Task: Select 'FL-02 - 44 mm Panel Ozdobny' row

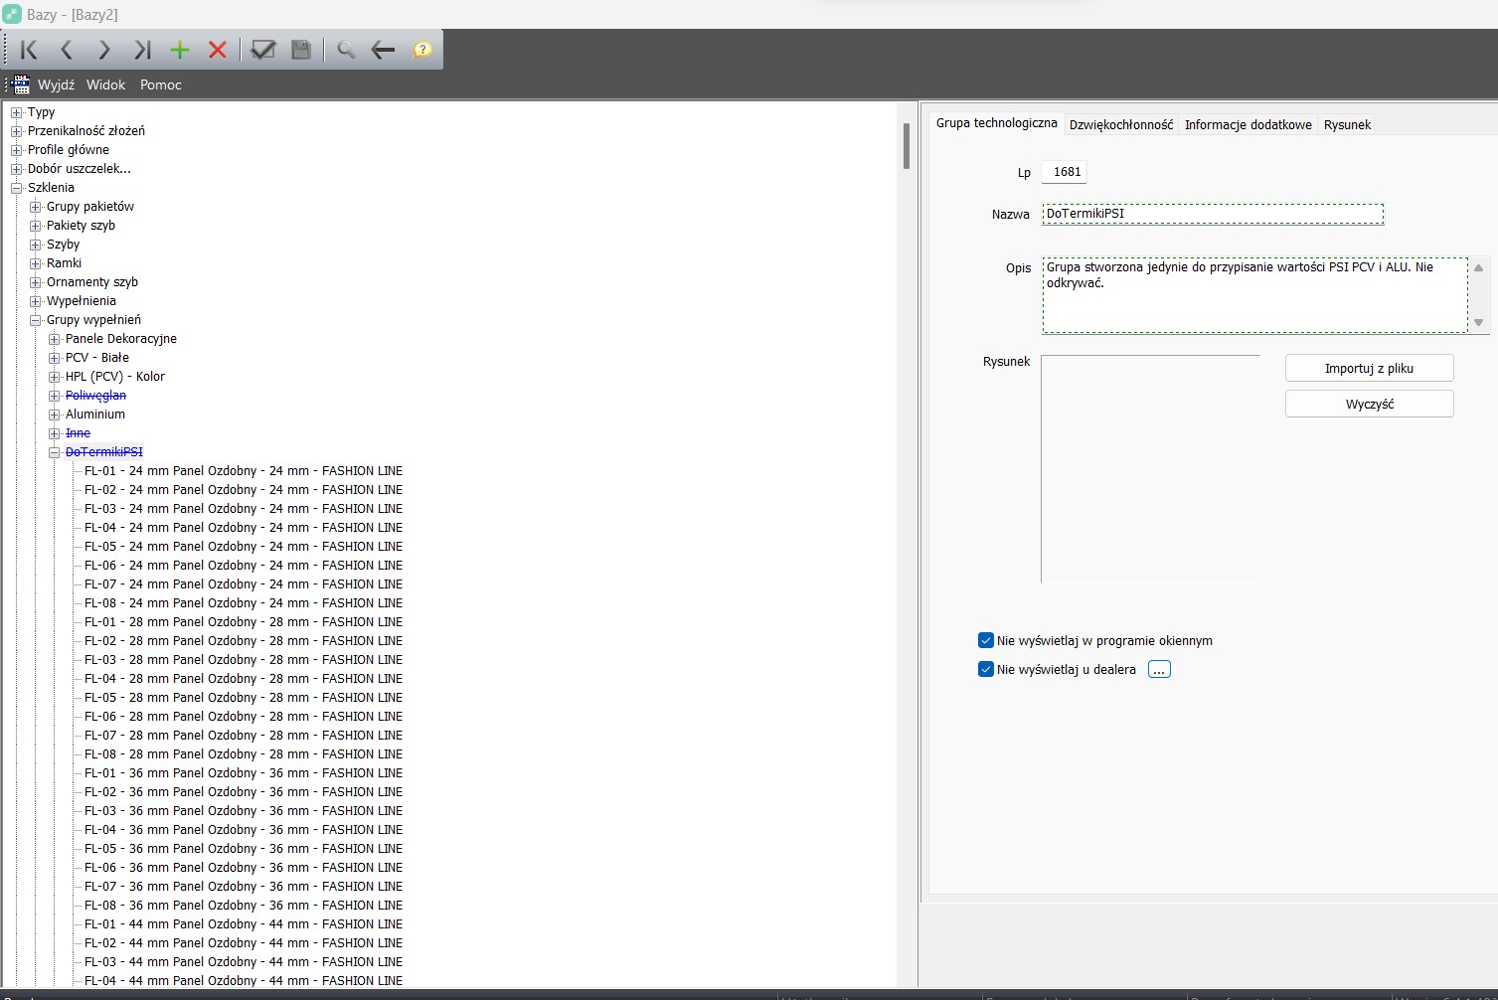Action: [x=244, y=943]
